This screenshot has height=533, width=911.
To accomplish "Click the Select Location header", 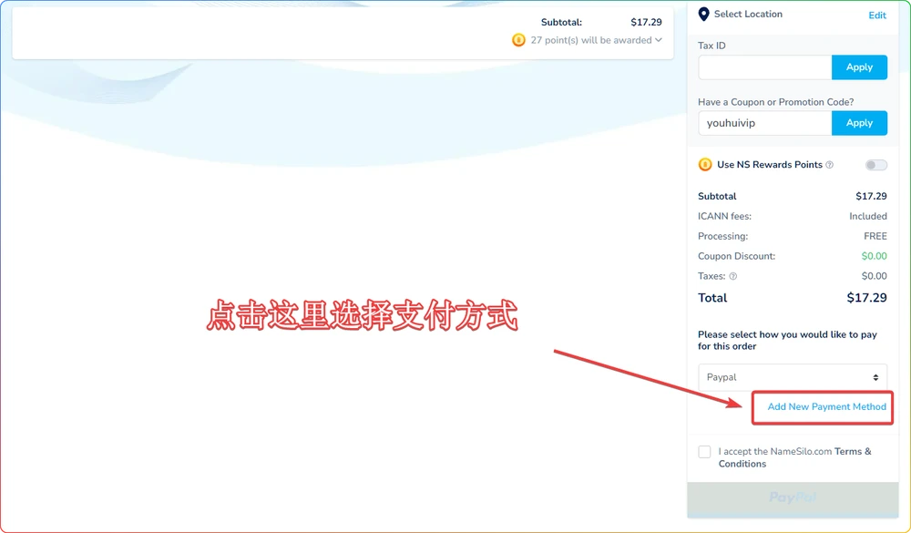I will click(x=748, y=14).
